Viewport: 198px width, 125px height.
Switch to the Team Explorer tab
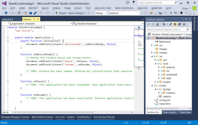click(170, 112)
